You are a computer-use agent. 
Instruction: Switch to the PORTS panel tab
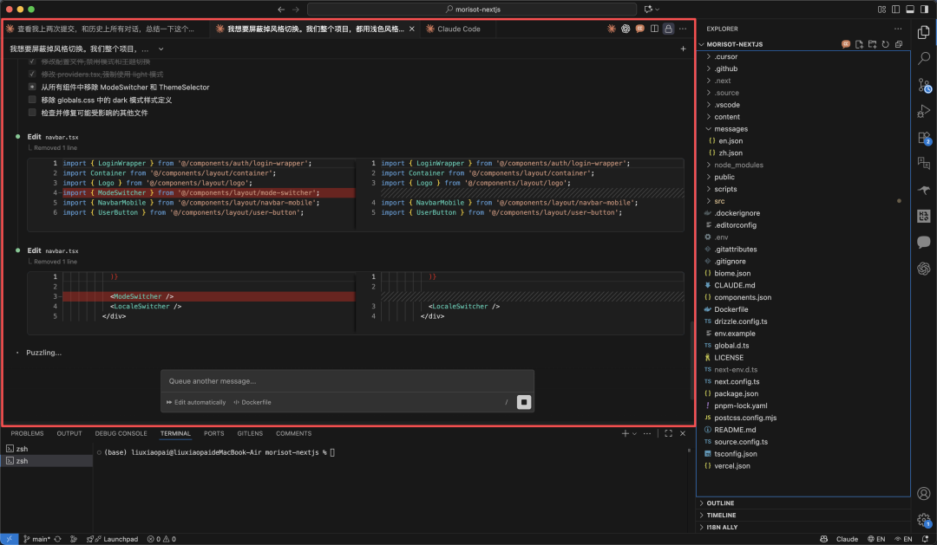click(214, 433)
